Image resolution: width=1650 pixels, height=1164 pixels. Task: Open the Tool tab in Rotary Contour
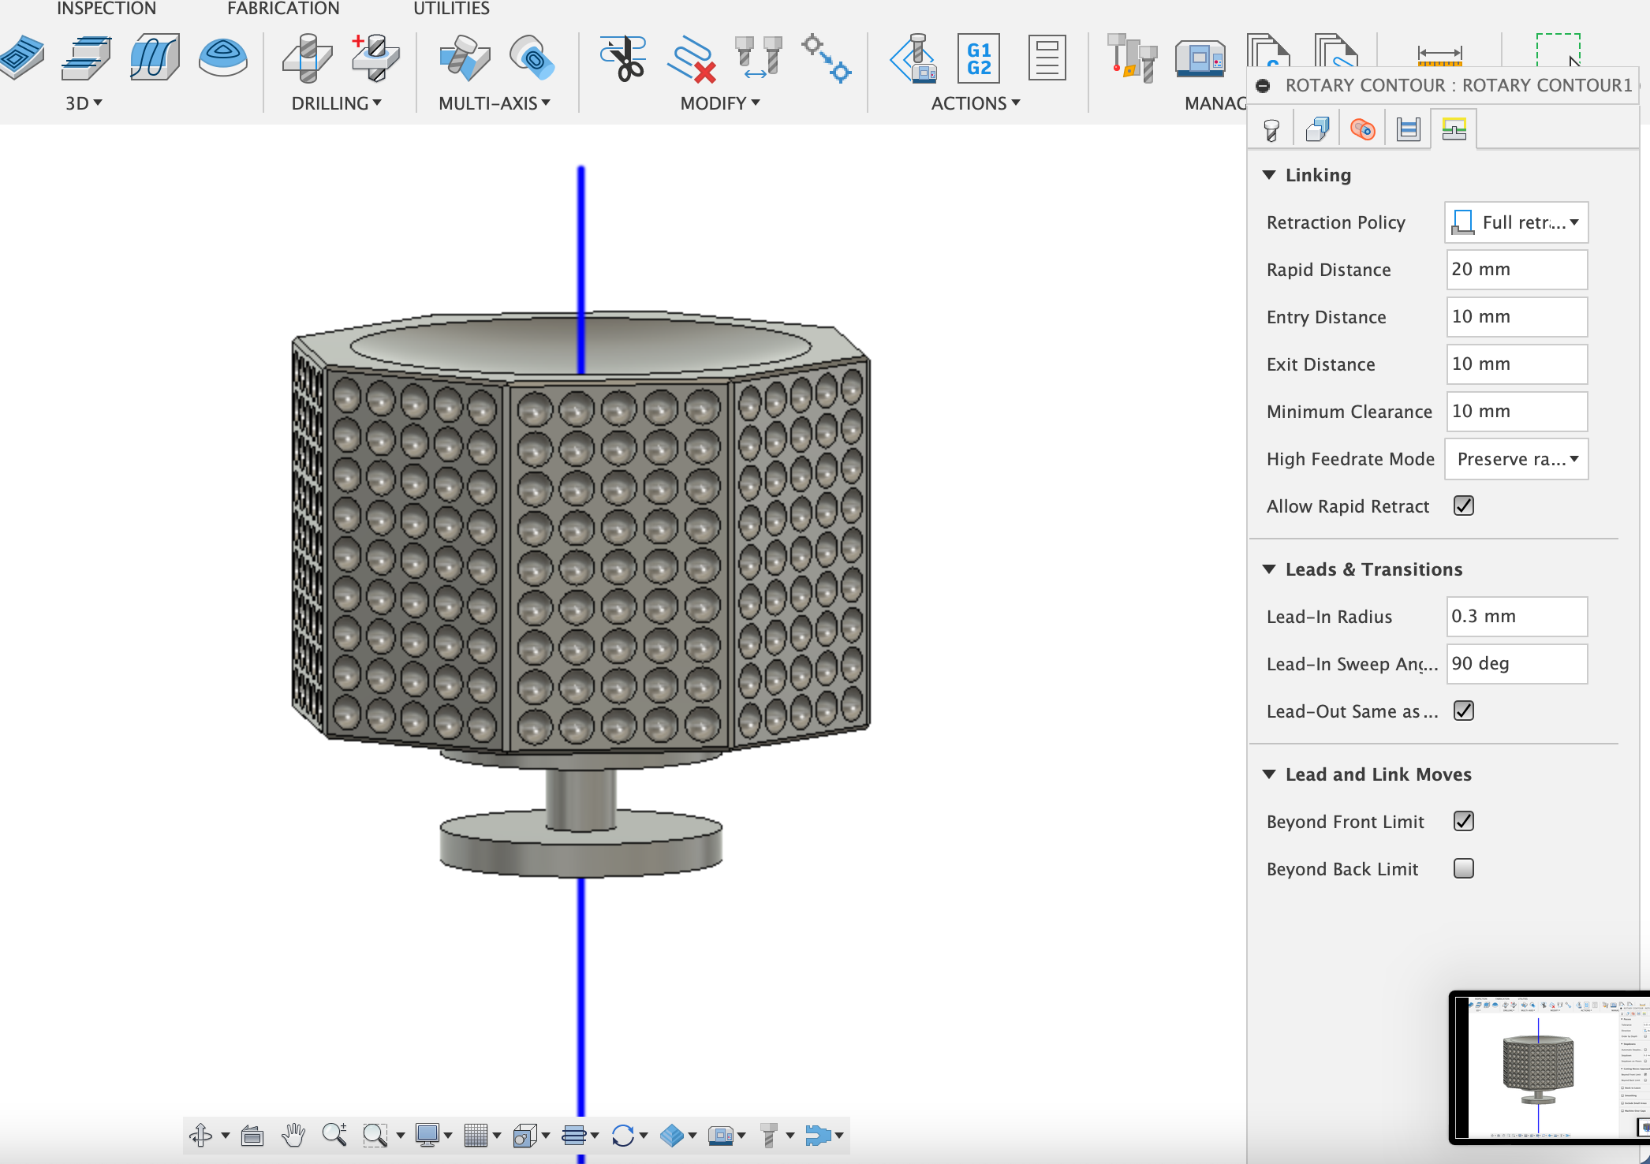(x=1271, y=129)
